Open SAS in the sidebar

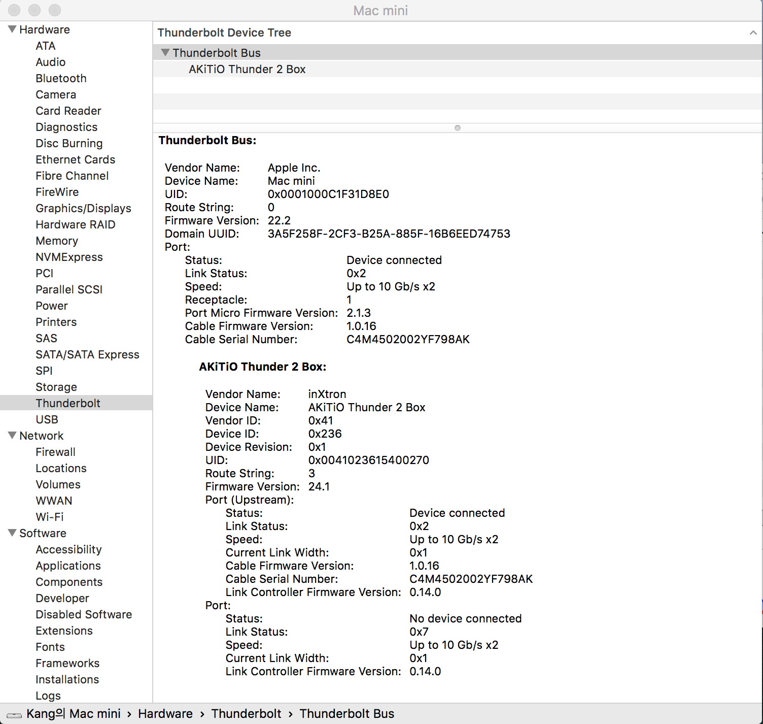(x=47, y=338)
